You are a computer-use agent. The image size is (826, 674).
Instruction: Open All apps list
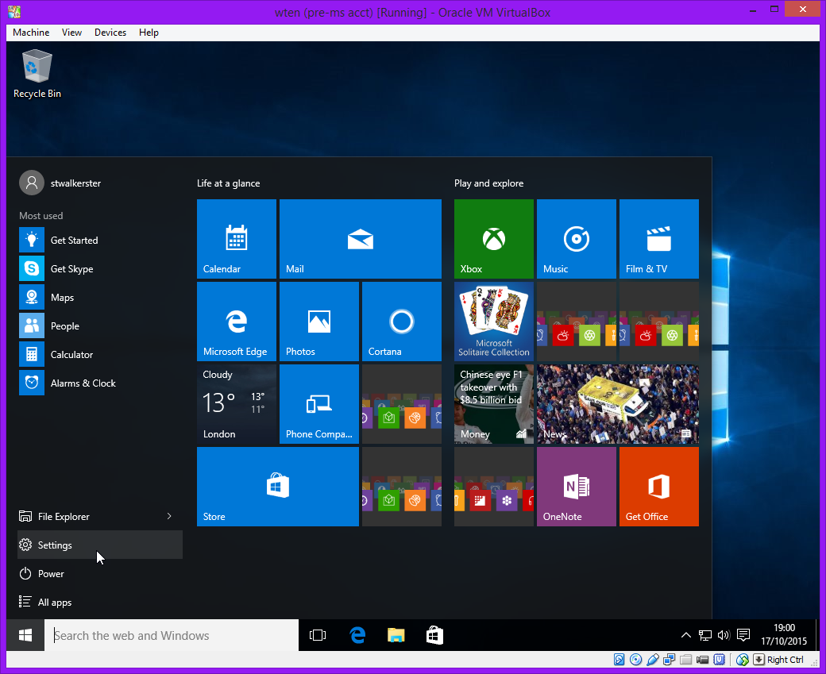(55, 603)
